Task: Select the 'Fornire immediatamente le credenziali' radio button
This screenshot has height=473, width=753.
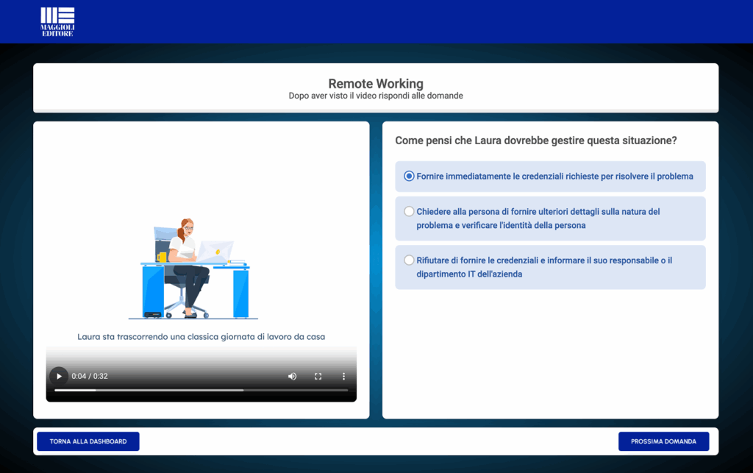Action: click(x=409, y=177)
